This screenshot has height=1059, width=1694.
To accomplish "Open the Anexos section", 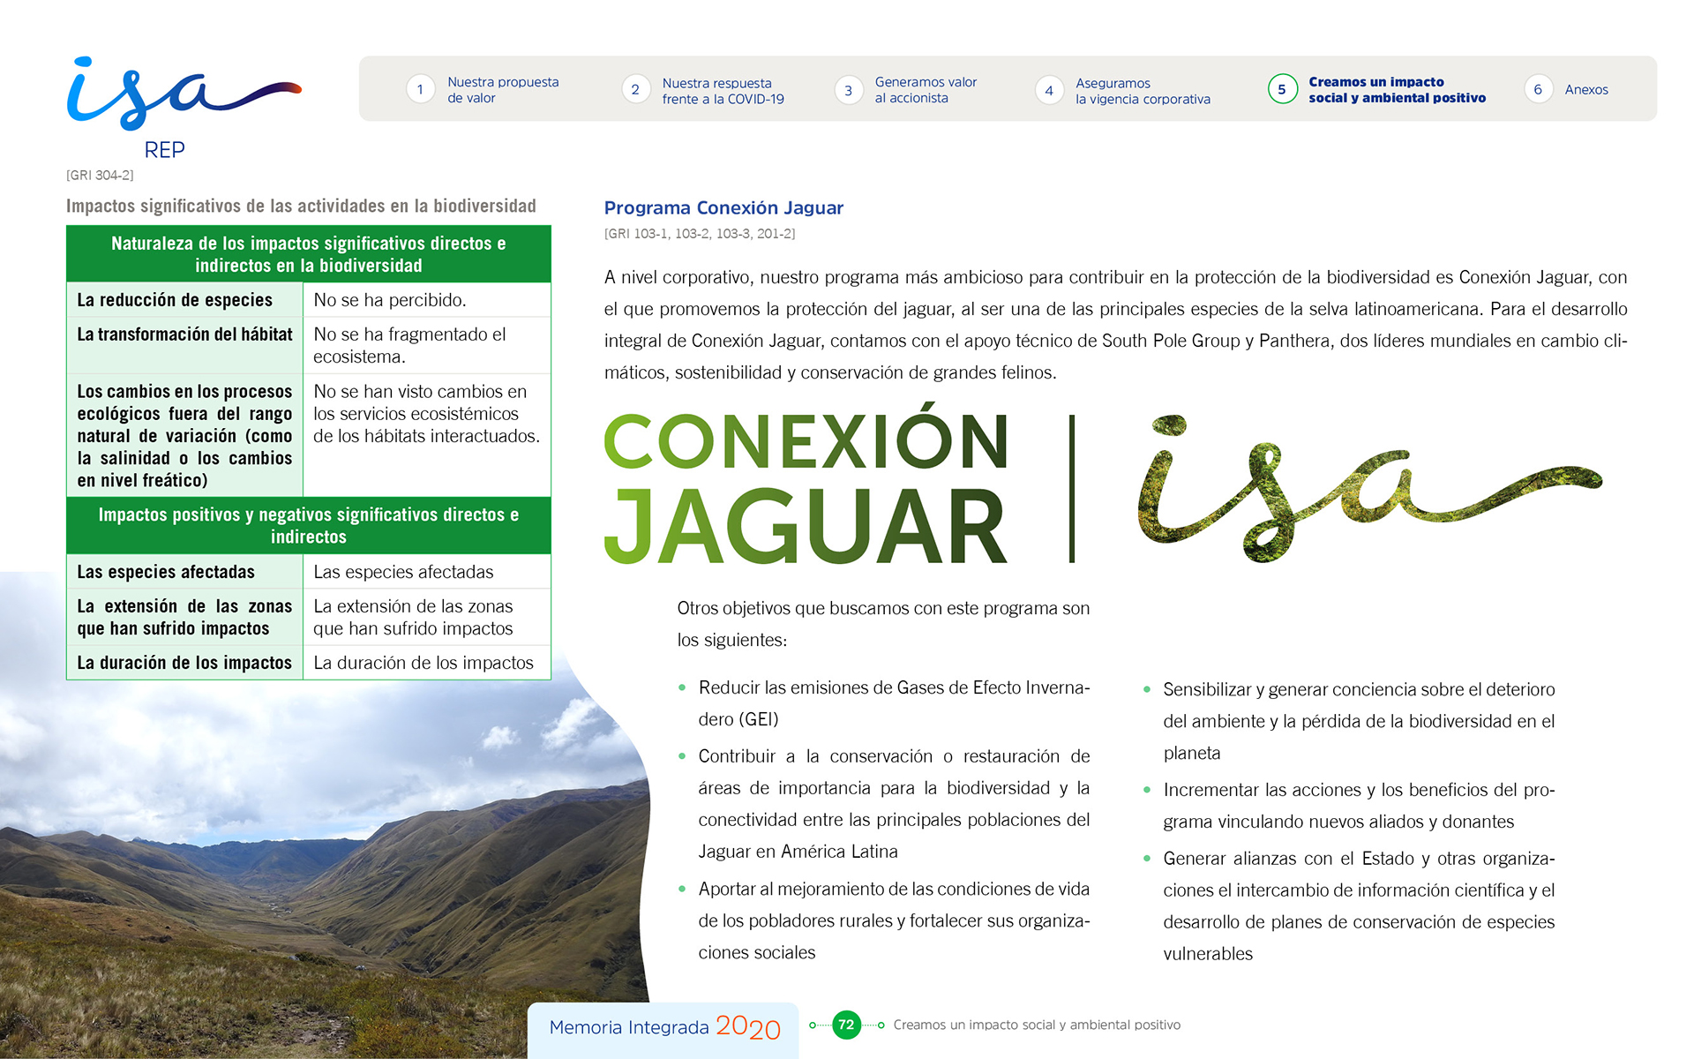I will click(1586, 90).
